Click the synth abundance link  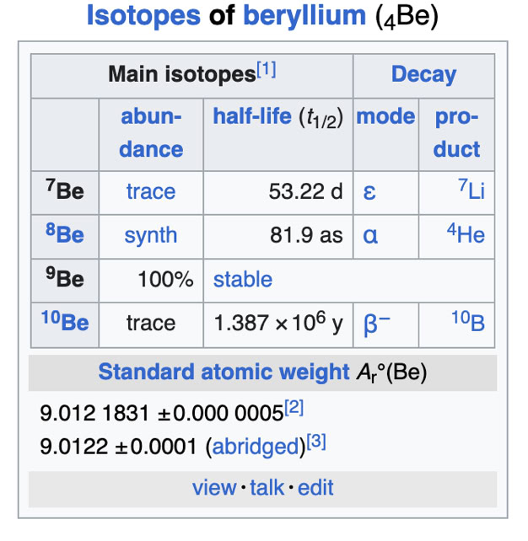tap(150, 236)
